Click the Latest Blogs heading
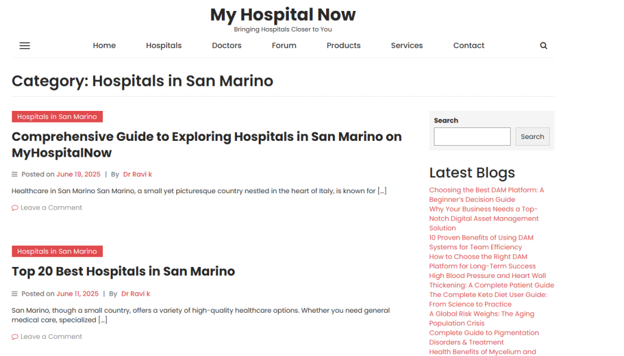Screen dimensions: 624x356 [x=472, y=173]
